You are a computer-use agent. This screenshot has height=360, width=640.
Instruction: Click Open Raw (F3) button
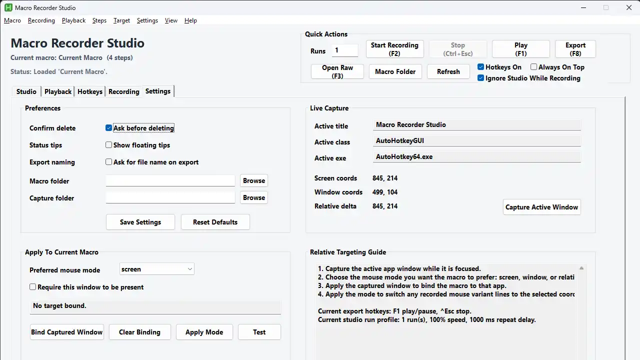tap(337, 71)
